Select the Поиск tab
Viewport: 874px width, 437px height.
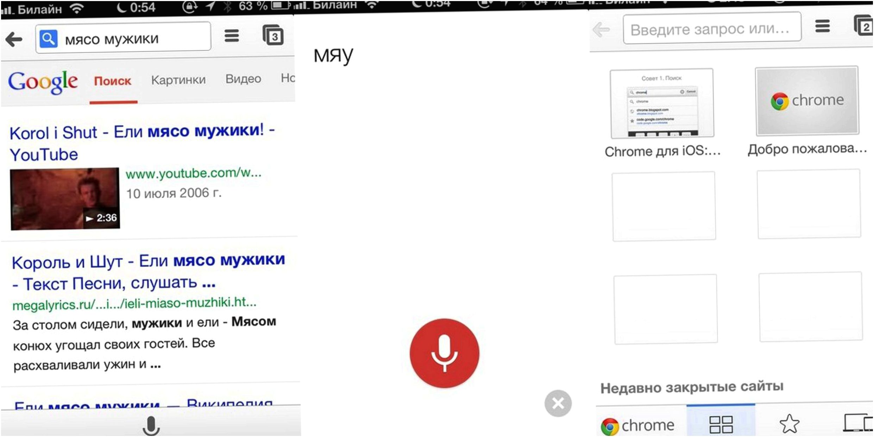coord(113,81)
